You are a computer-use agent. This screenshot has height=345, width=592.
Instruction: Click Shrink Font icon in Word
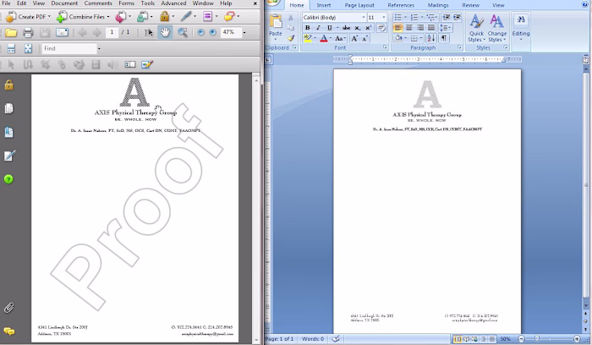pos(365,39)
